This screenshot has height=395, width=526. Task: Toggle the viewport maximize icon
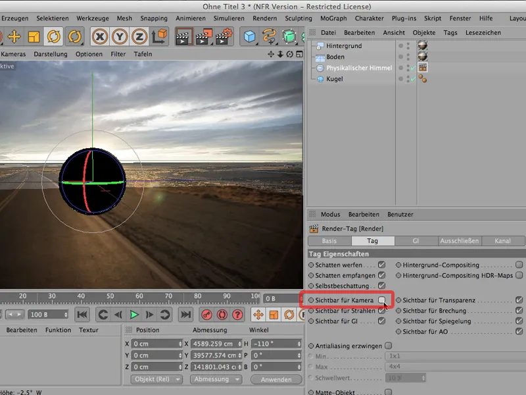[299, 54]
